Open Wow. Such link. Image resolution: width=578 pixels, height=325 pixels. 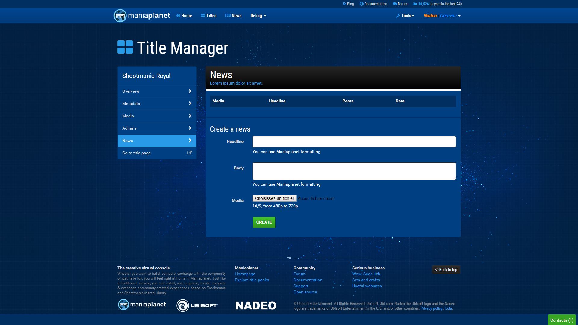[367, 274]
